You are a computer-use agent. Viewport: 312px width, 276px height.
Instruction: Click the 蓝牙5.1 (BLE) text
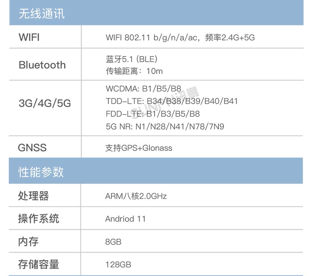pos(131,59)
